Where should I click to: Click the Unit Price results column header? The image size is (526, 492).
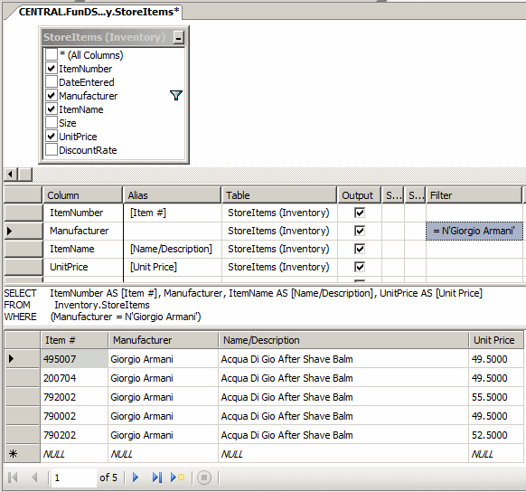point(496,340)
